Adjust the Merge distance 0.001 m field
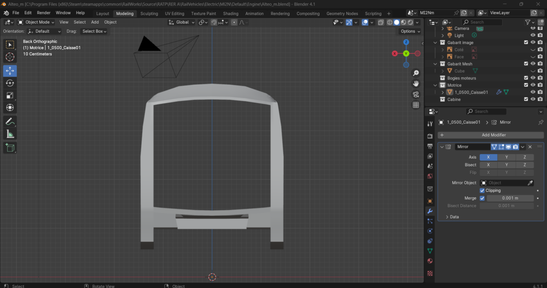The width and height of the screenshot is (547, 288). (510, 198)
